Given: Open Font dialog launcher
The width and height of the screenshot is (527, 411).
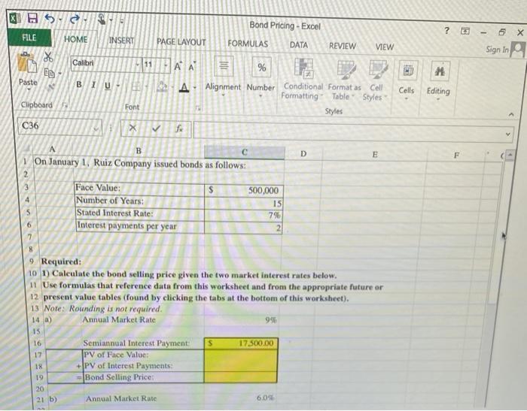Looking at the screenshot, I should point(198,108).
